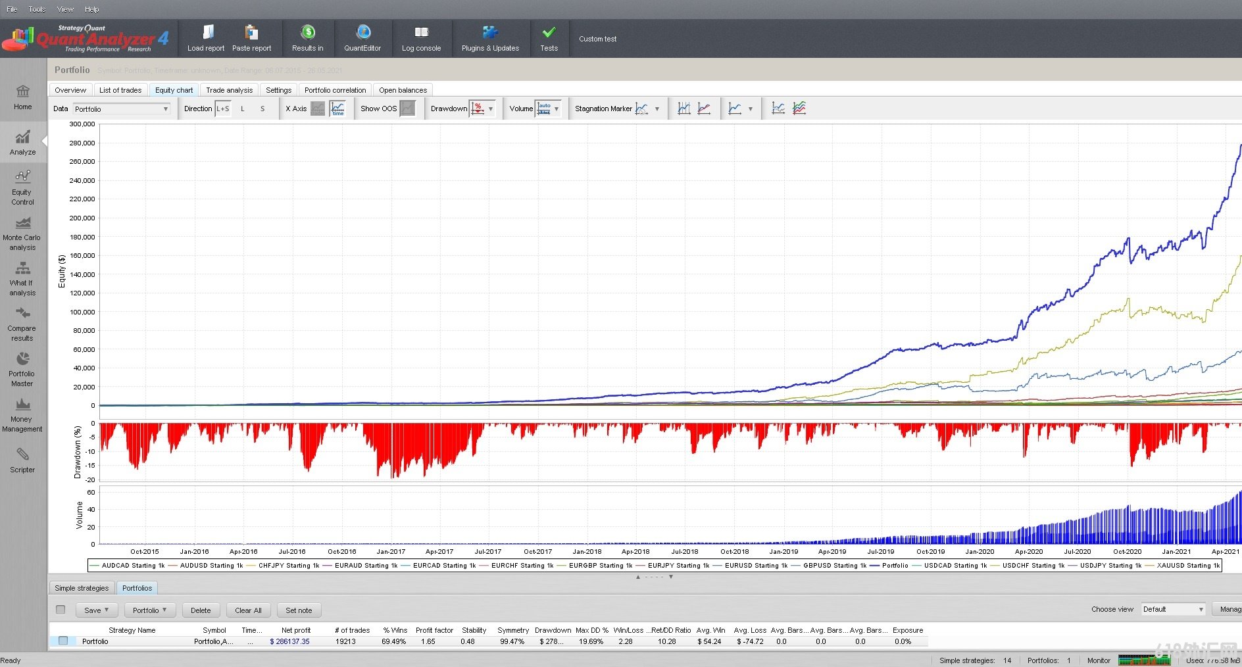
Task: Check the Portfolio row checkbox
Action: (63, 641)
